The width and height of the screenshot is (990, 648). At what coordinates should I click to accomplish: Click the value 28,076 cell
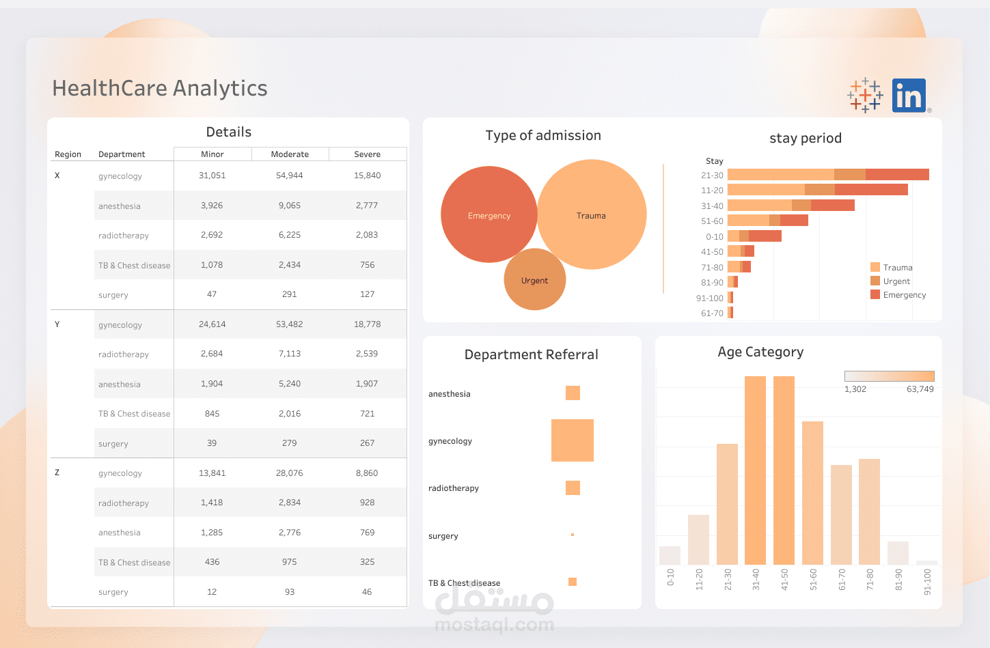point(290,473)
